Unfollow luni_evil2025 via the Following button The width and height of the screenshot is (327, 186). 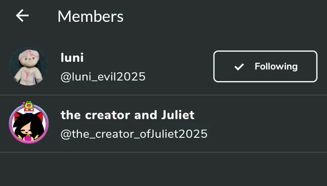click(265, 66)
